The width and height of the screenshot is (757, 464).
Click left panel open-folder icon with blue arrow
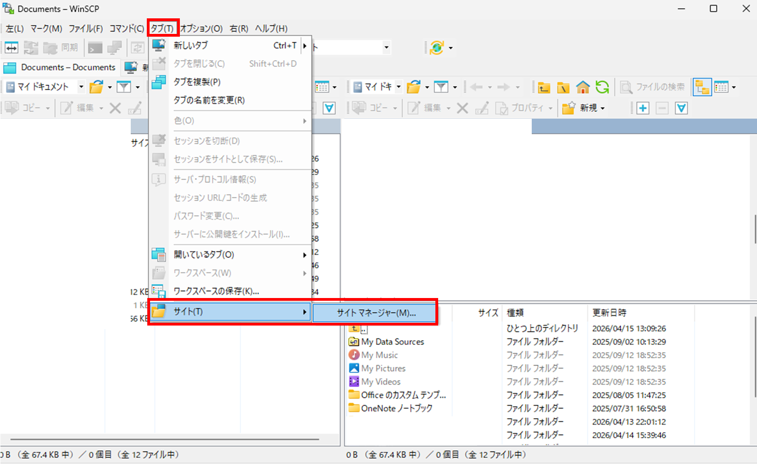[97, 87]
